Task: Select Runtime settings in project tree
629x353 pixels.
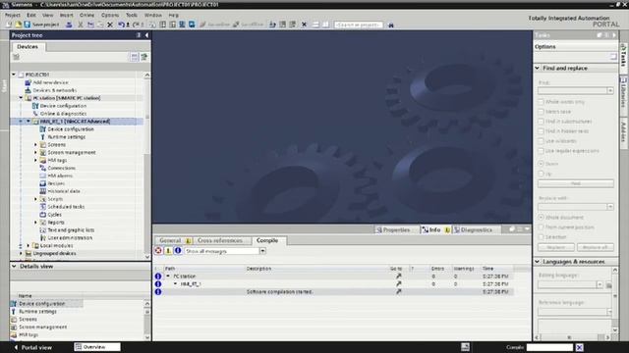Action: point(66,137)
